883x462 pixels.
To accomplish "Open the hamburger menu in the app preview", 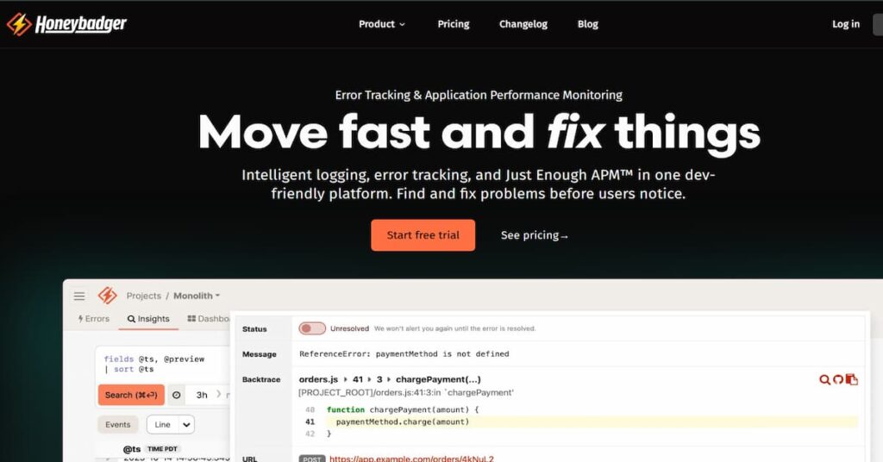I will tap(79, 296).
